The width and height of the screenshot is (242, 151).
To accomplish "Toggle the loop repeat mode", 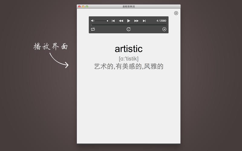I will (x=93, y=29).
